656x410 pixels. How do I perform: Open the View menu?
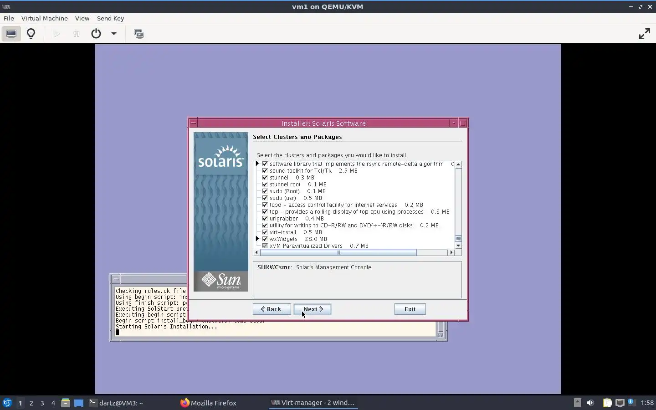tap(82, 18)
